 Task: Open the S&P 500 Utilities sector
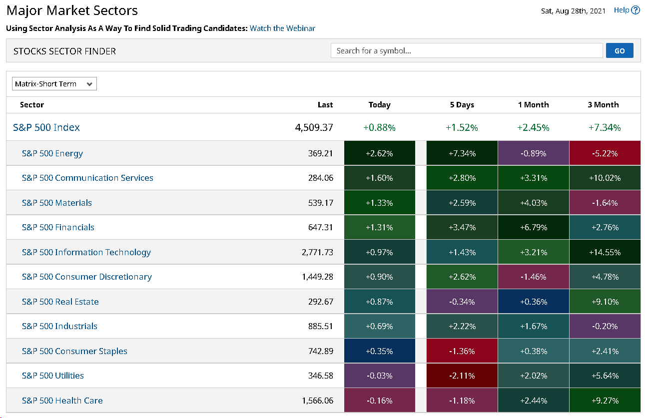point(53,376)
